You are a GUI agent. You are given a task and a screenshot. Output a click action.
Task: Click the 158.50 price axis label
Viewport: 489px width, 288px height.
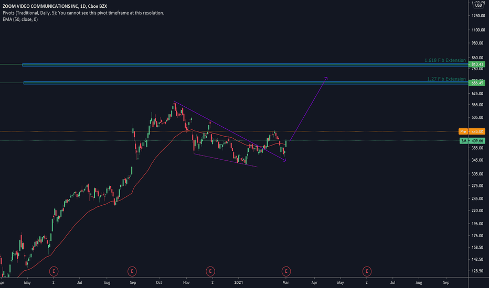click(479, 248)
